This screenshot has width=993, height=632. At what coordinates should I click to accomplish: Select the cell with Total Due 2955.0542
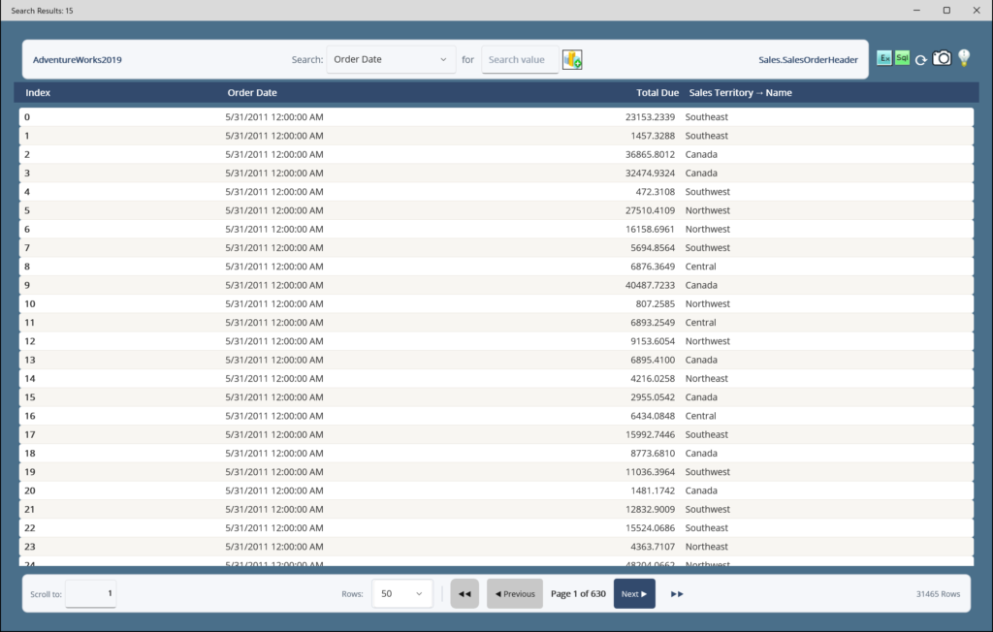pos(653,397)
